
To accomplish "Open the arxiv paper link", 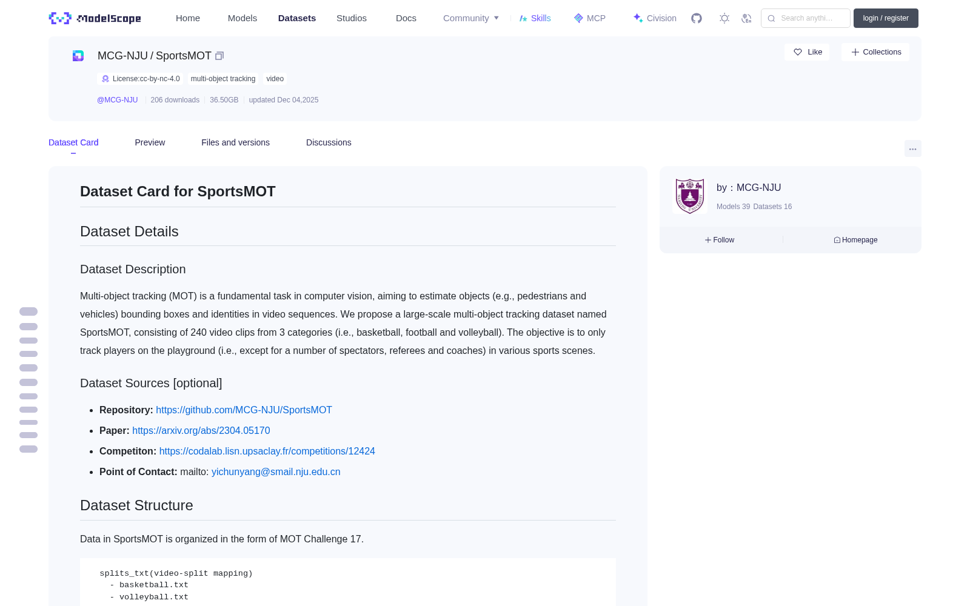I will tap(201, 431).
